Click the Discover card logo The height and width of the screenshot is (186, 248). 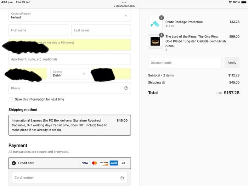(104, 163)
